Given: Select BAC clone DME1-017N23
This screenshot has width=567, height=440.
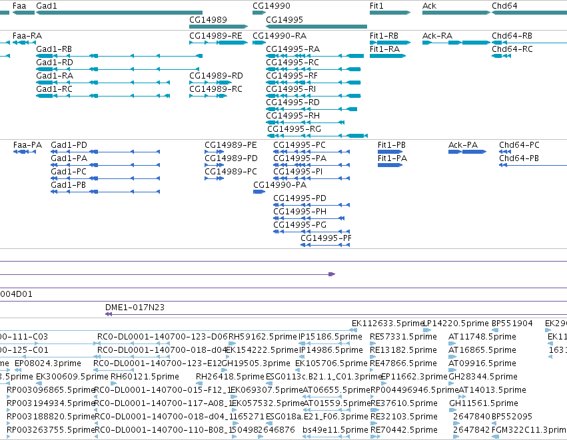Looking at the screenshot, I should pyautogui.click(x=336, y=314).
